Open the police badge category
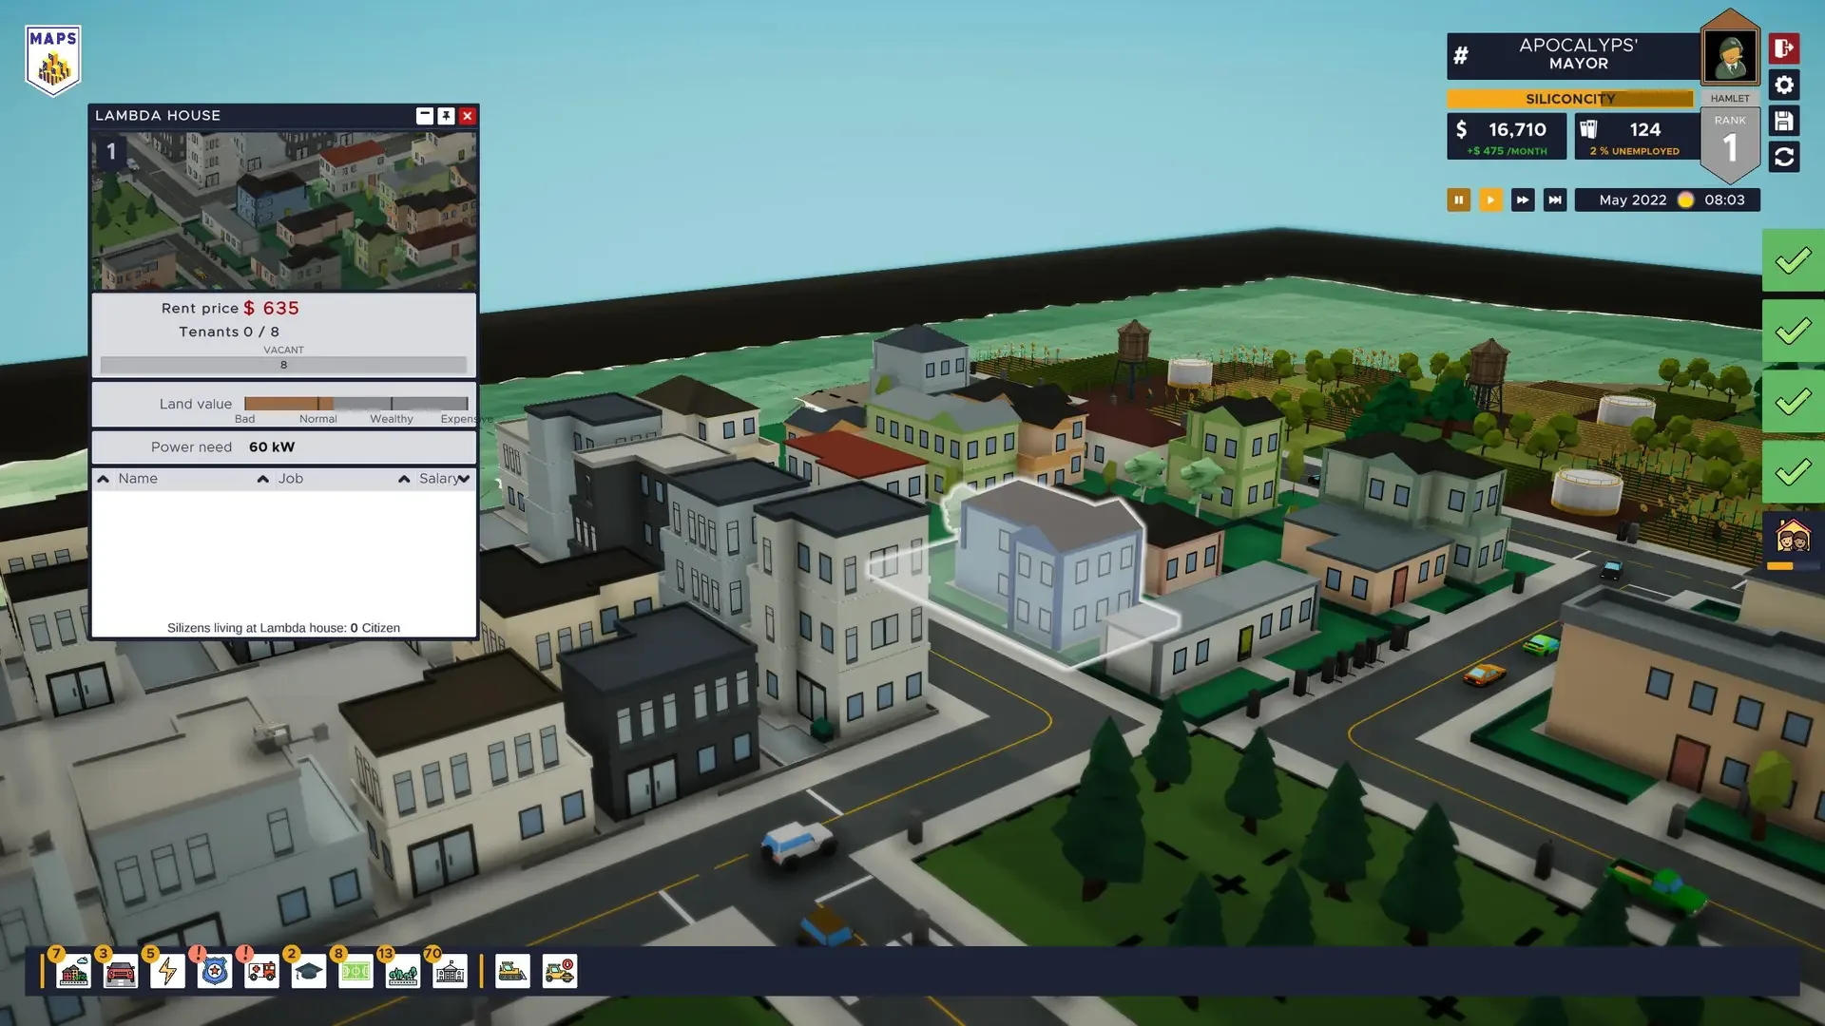1825x1026 pixels. (215, 972)
